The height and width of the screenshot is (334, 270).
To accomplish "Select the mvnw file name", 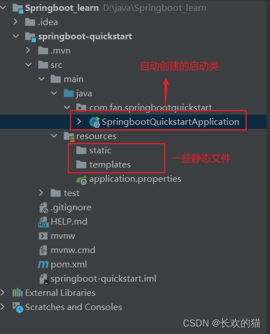I will [63, 236].
